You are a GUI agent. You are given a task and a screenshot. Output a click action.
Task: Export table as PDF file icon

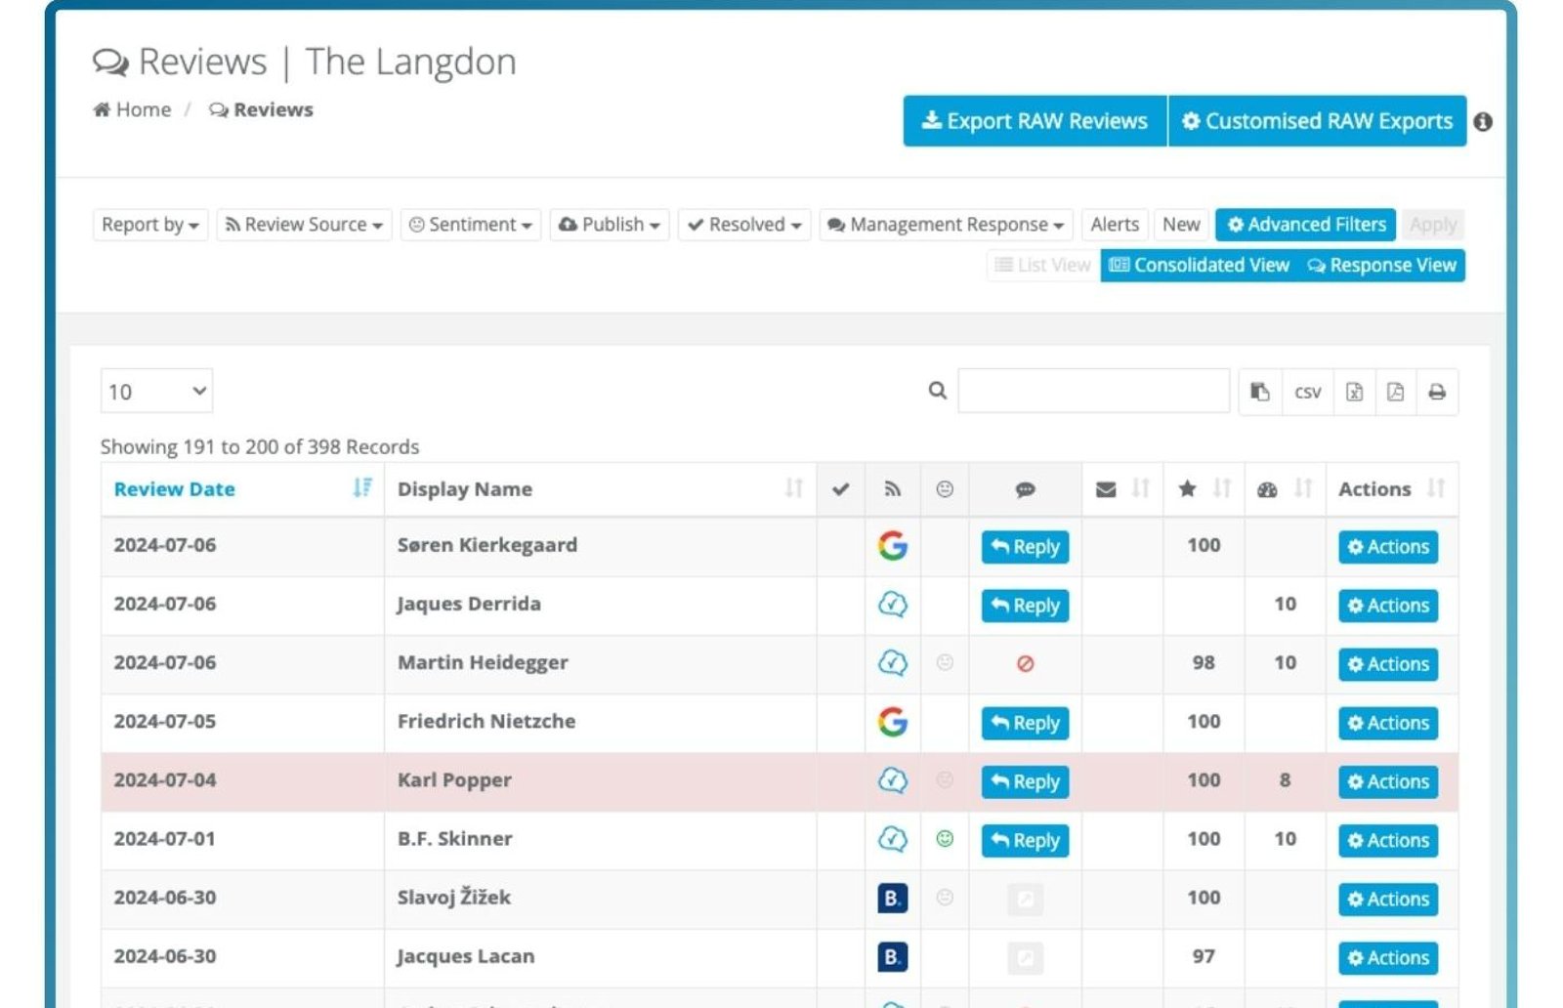[1395, 392]
